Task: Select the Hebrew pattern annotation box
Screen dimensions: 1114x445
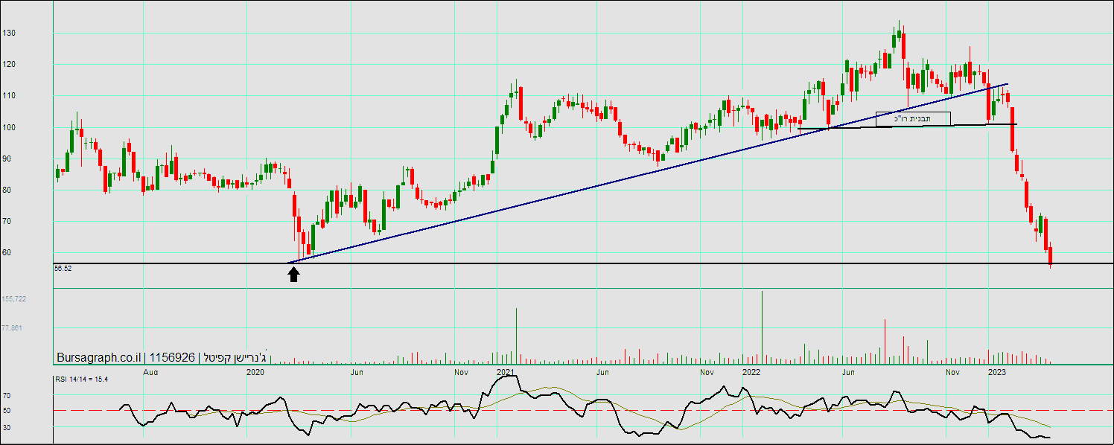Action: 913,118
